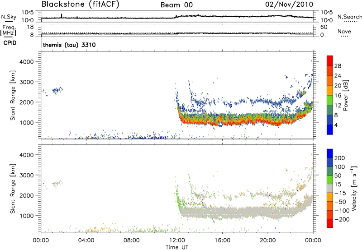Click the 'Nave' legend label

point(344,31)
